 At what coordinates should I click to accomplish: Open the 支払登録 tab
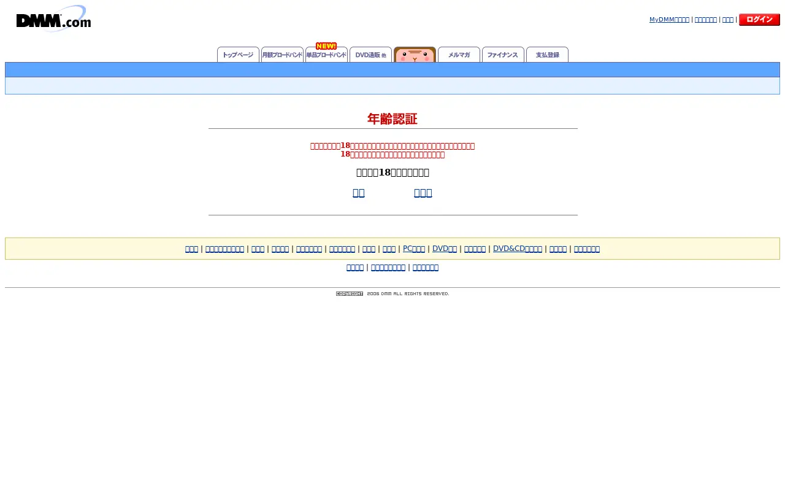pyautogui.click(x=547, y=55)
